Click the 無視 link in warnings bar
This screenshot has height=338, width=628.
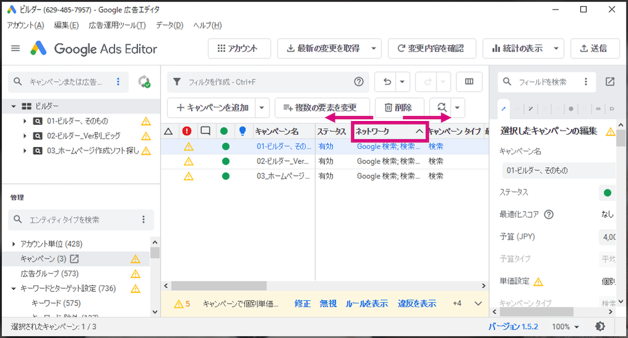328,304
